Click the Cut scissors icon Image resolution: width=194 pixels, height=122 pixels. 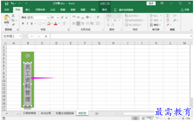coord(13,16)
